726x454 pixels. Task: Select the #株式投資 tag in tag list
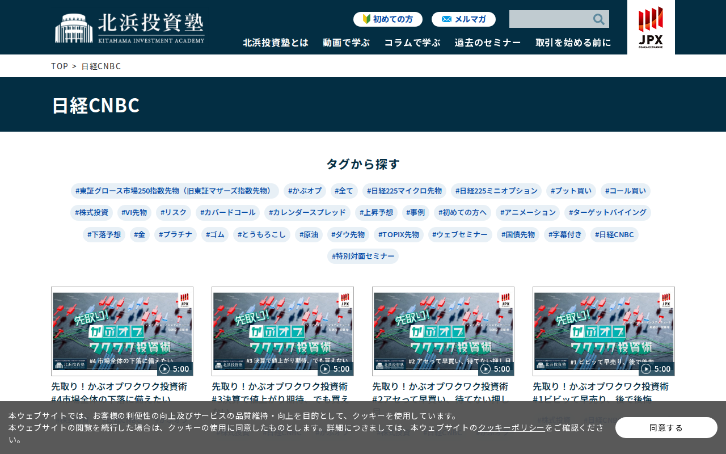(92, 213)
